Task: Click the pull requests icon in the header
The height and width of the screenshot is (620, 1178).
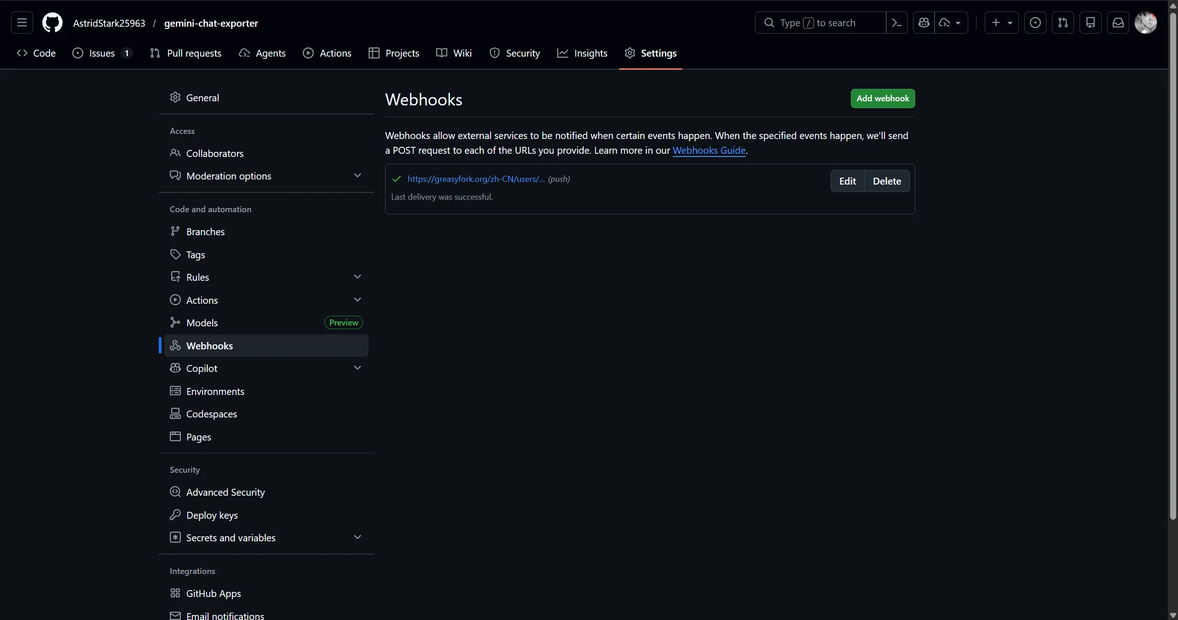Action: pos(1063,23)
